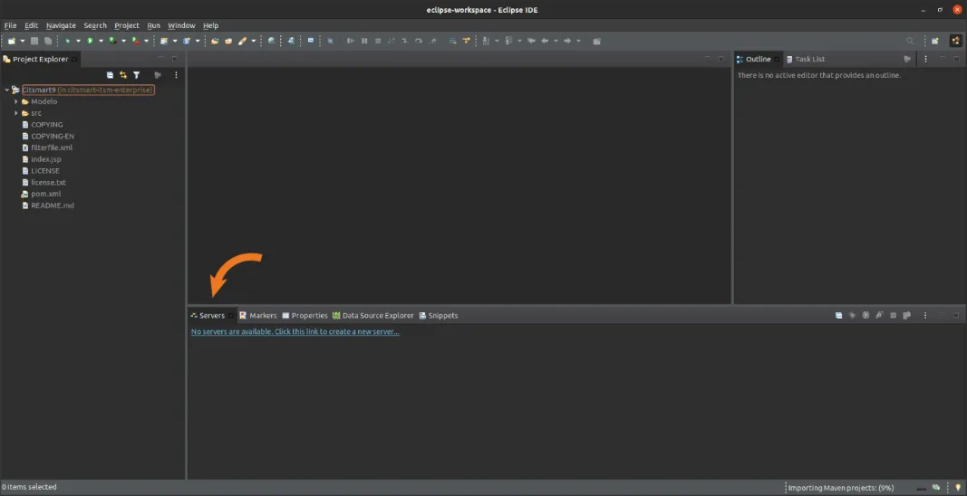Switch to the Snippets tab
Screen dimensions: 967x496
pos(439,316)
